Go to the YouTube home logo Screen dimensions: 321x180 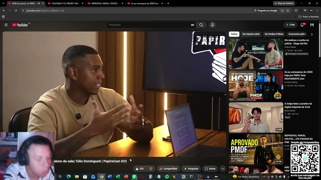click(20, 25)
